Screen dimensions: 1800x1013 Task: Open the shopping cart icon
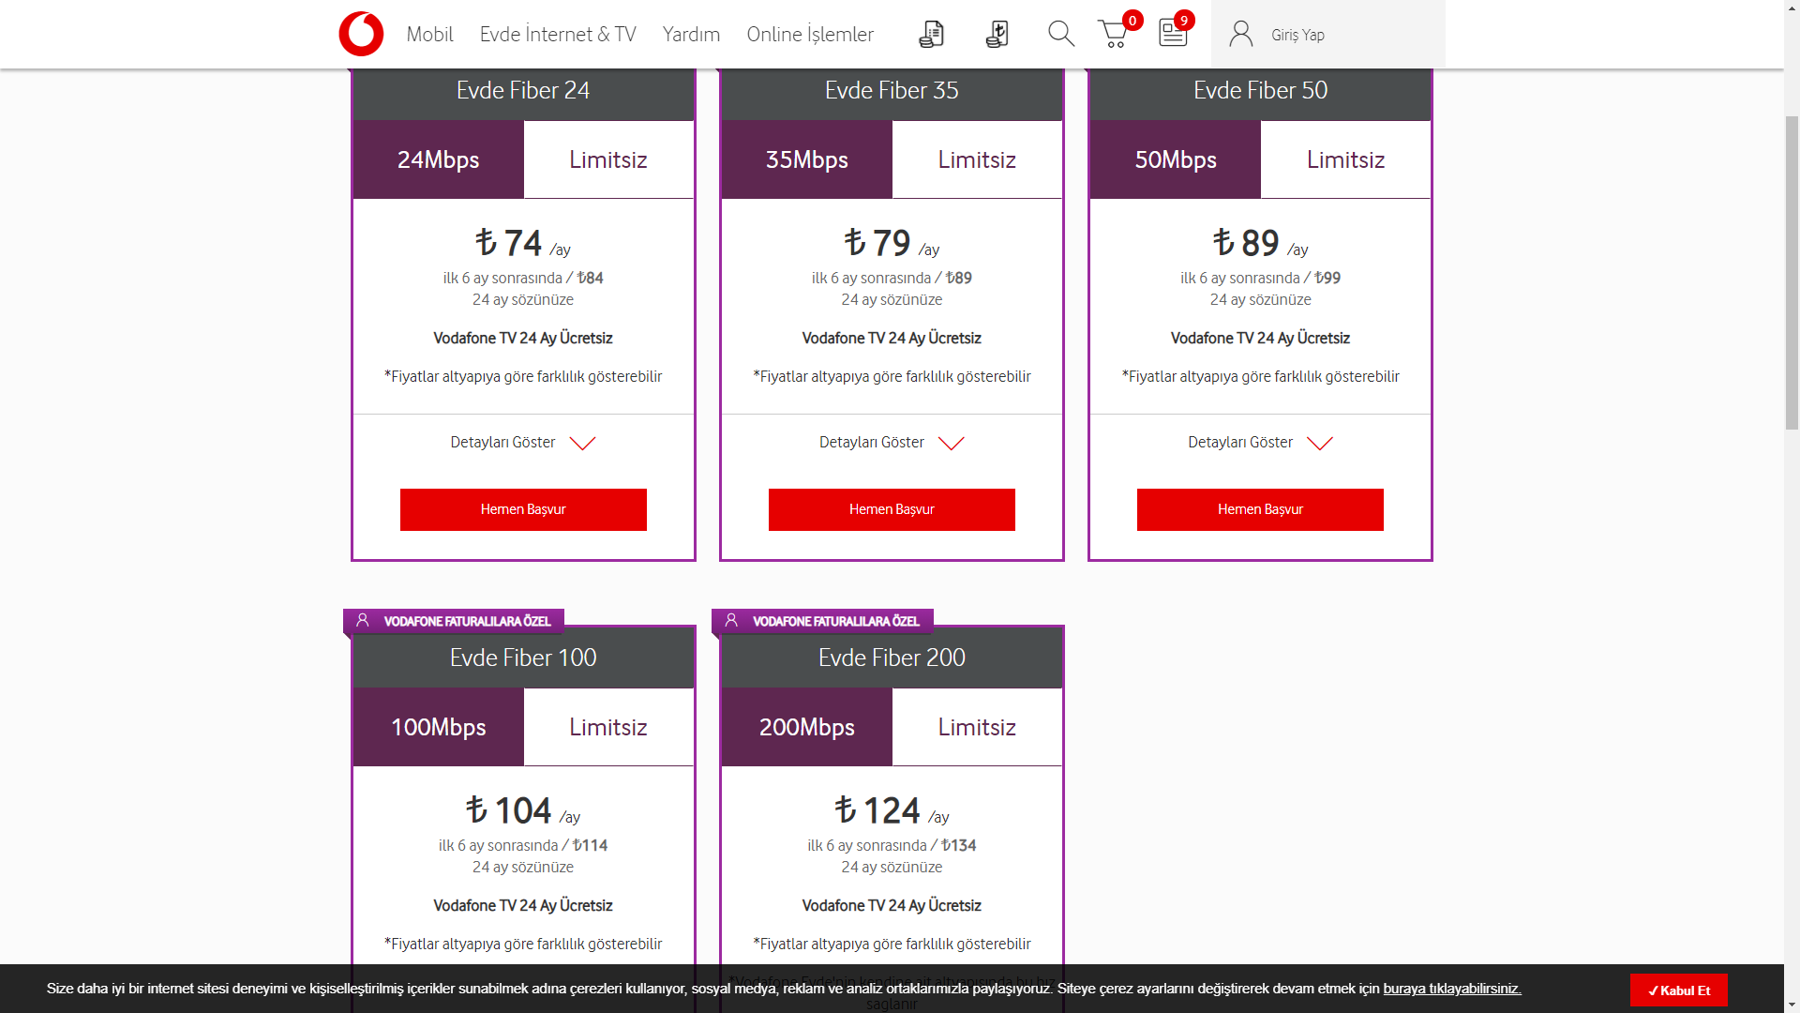point(1114,35)
